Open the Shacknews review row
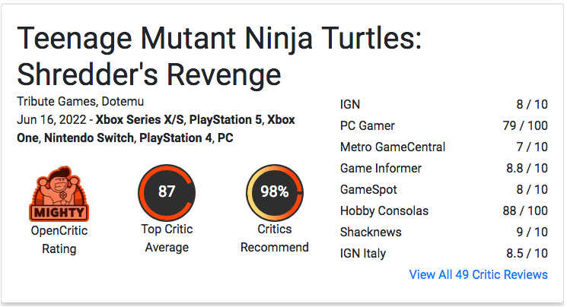The width and height of the screenshot is (567, 307). 444,233
